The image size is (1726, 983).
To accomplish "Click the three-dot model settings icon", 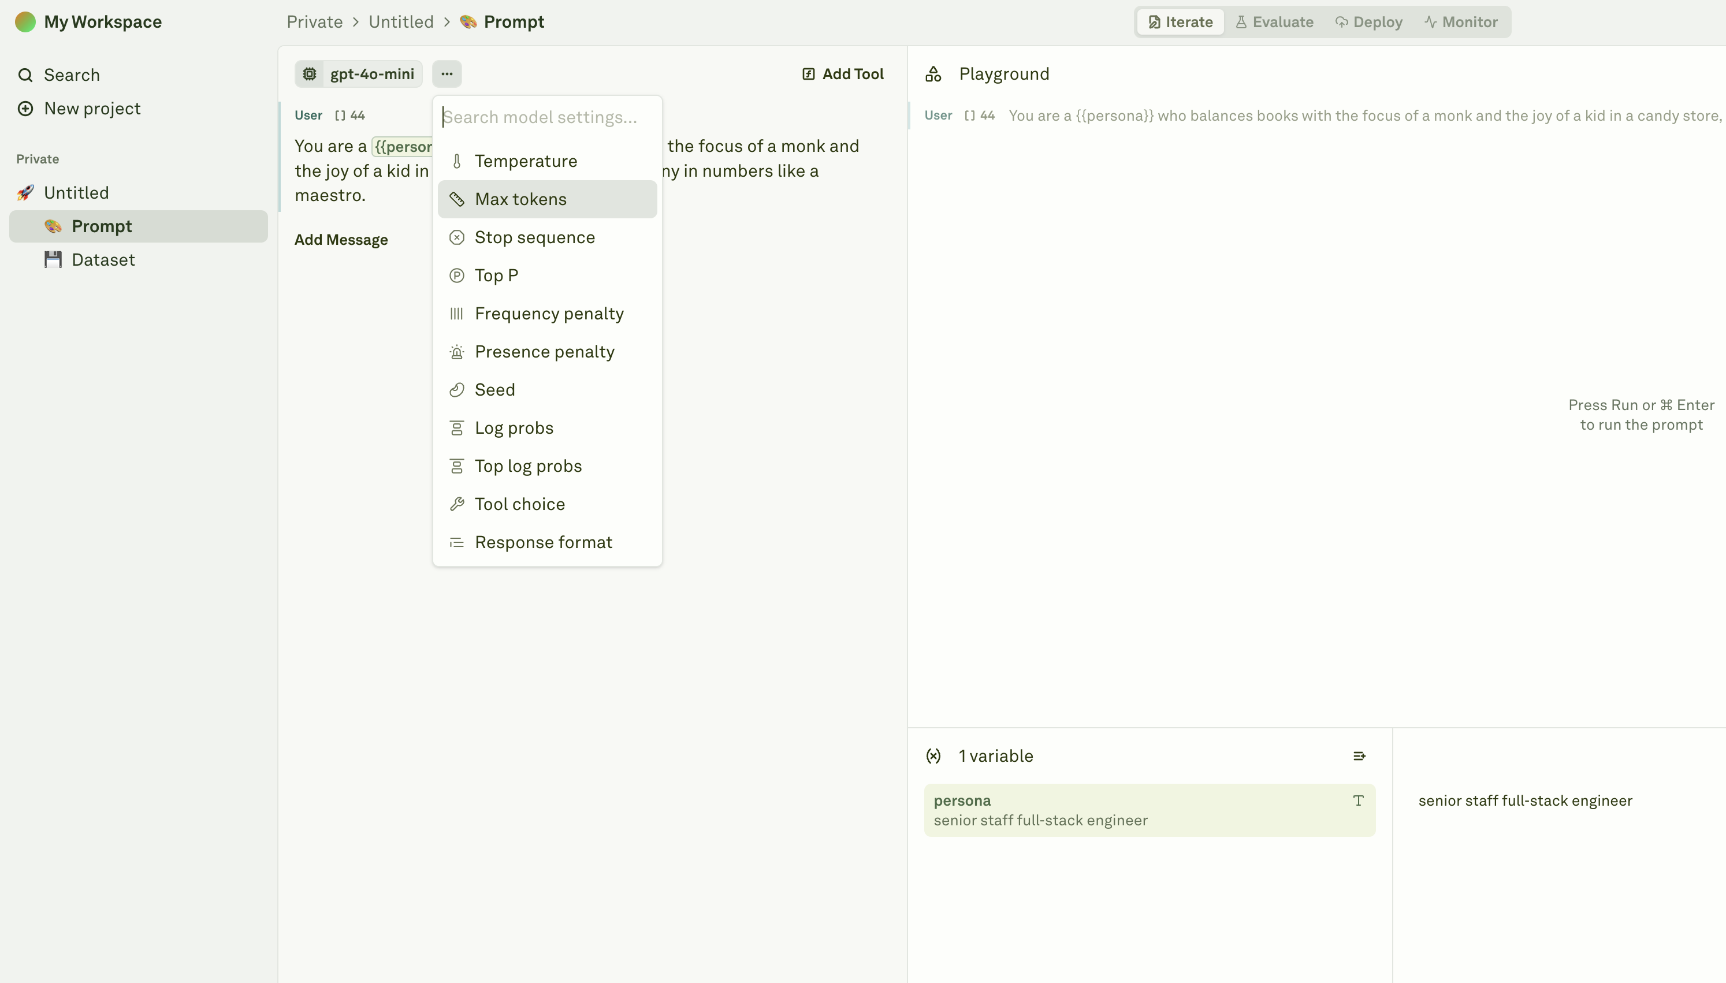I will (x=446, y=73).
